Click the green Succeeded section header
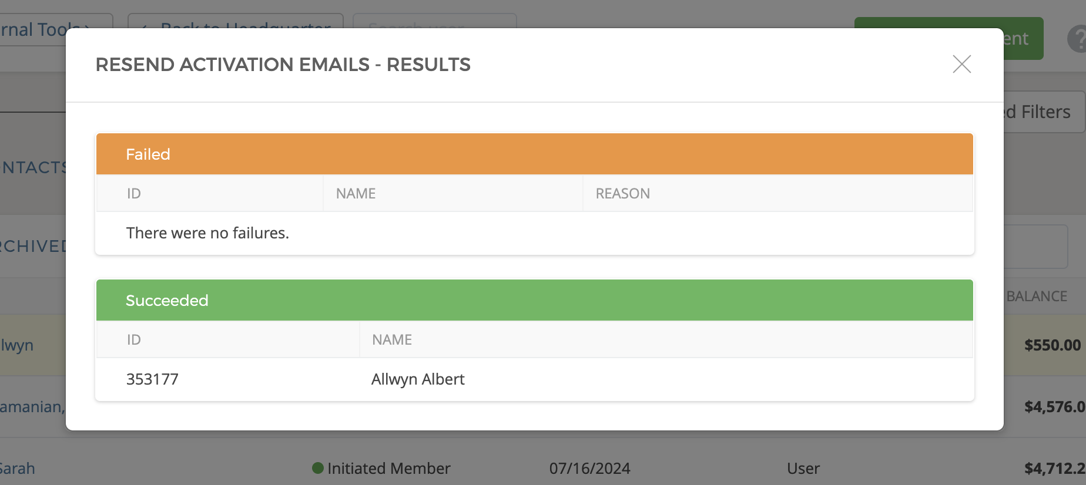This screenshot has height=485, width=1086. click(534, 300)
